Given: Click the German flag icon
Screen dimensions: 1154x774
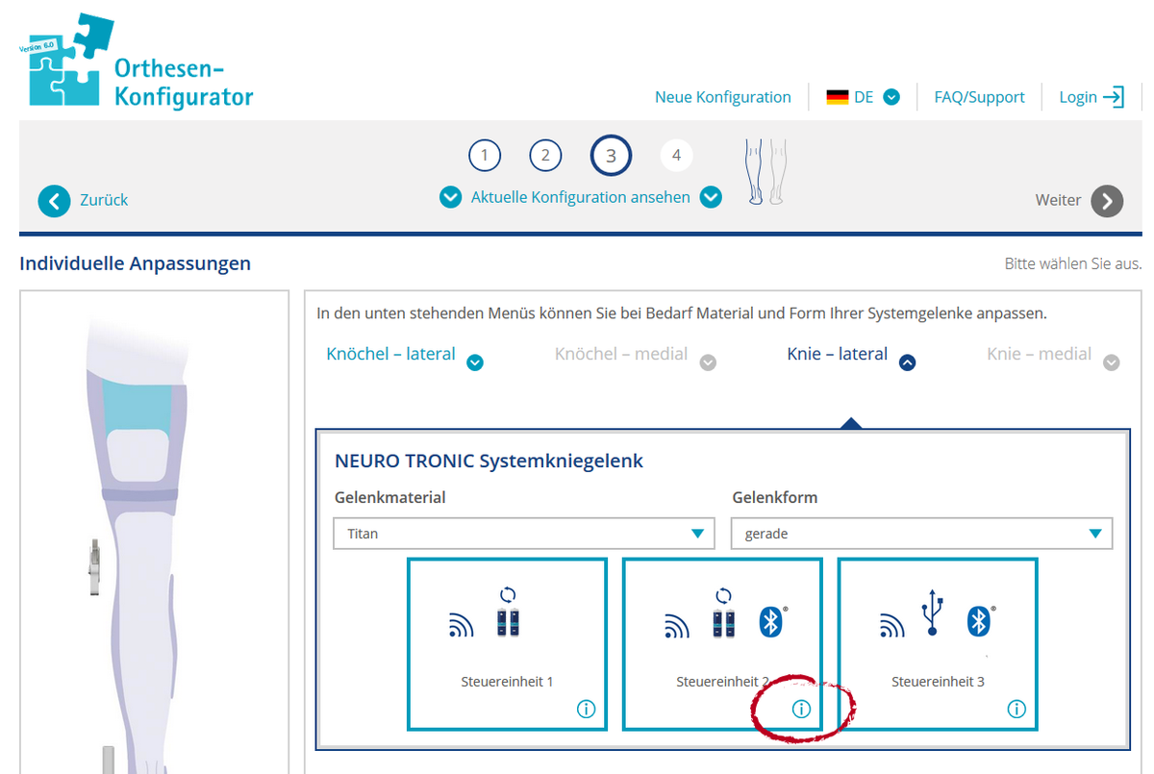Looking at the screenshot, I should (838, 97).
